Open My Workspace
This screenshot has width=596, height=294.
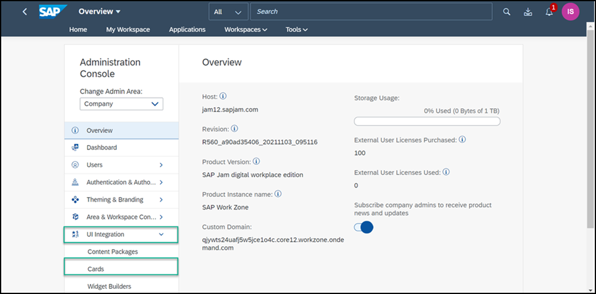[x=128, y=30]
